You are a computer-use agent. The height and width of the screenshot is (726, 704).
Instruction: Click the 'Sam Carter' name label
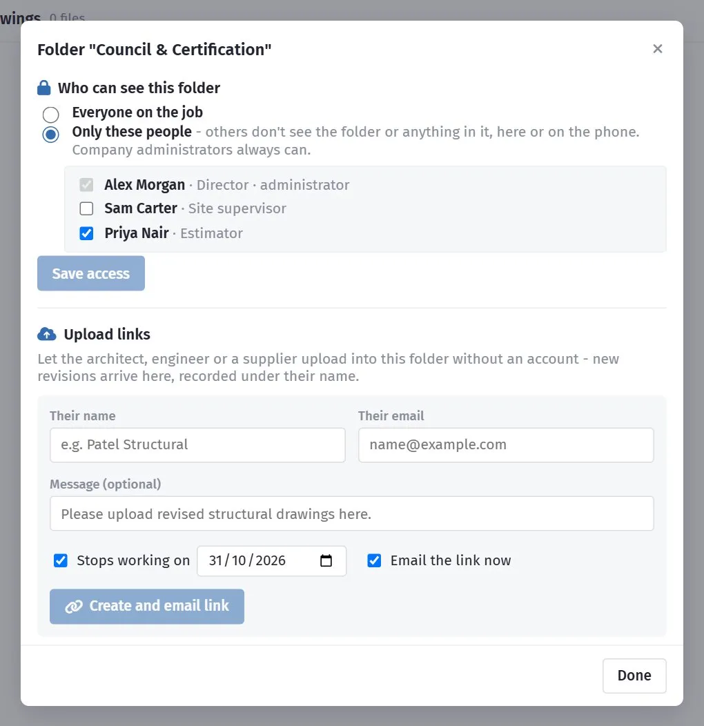140,208
